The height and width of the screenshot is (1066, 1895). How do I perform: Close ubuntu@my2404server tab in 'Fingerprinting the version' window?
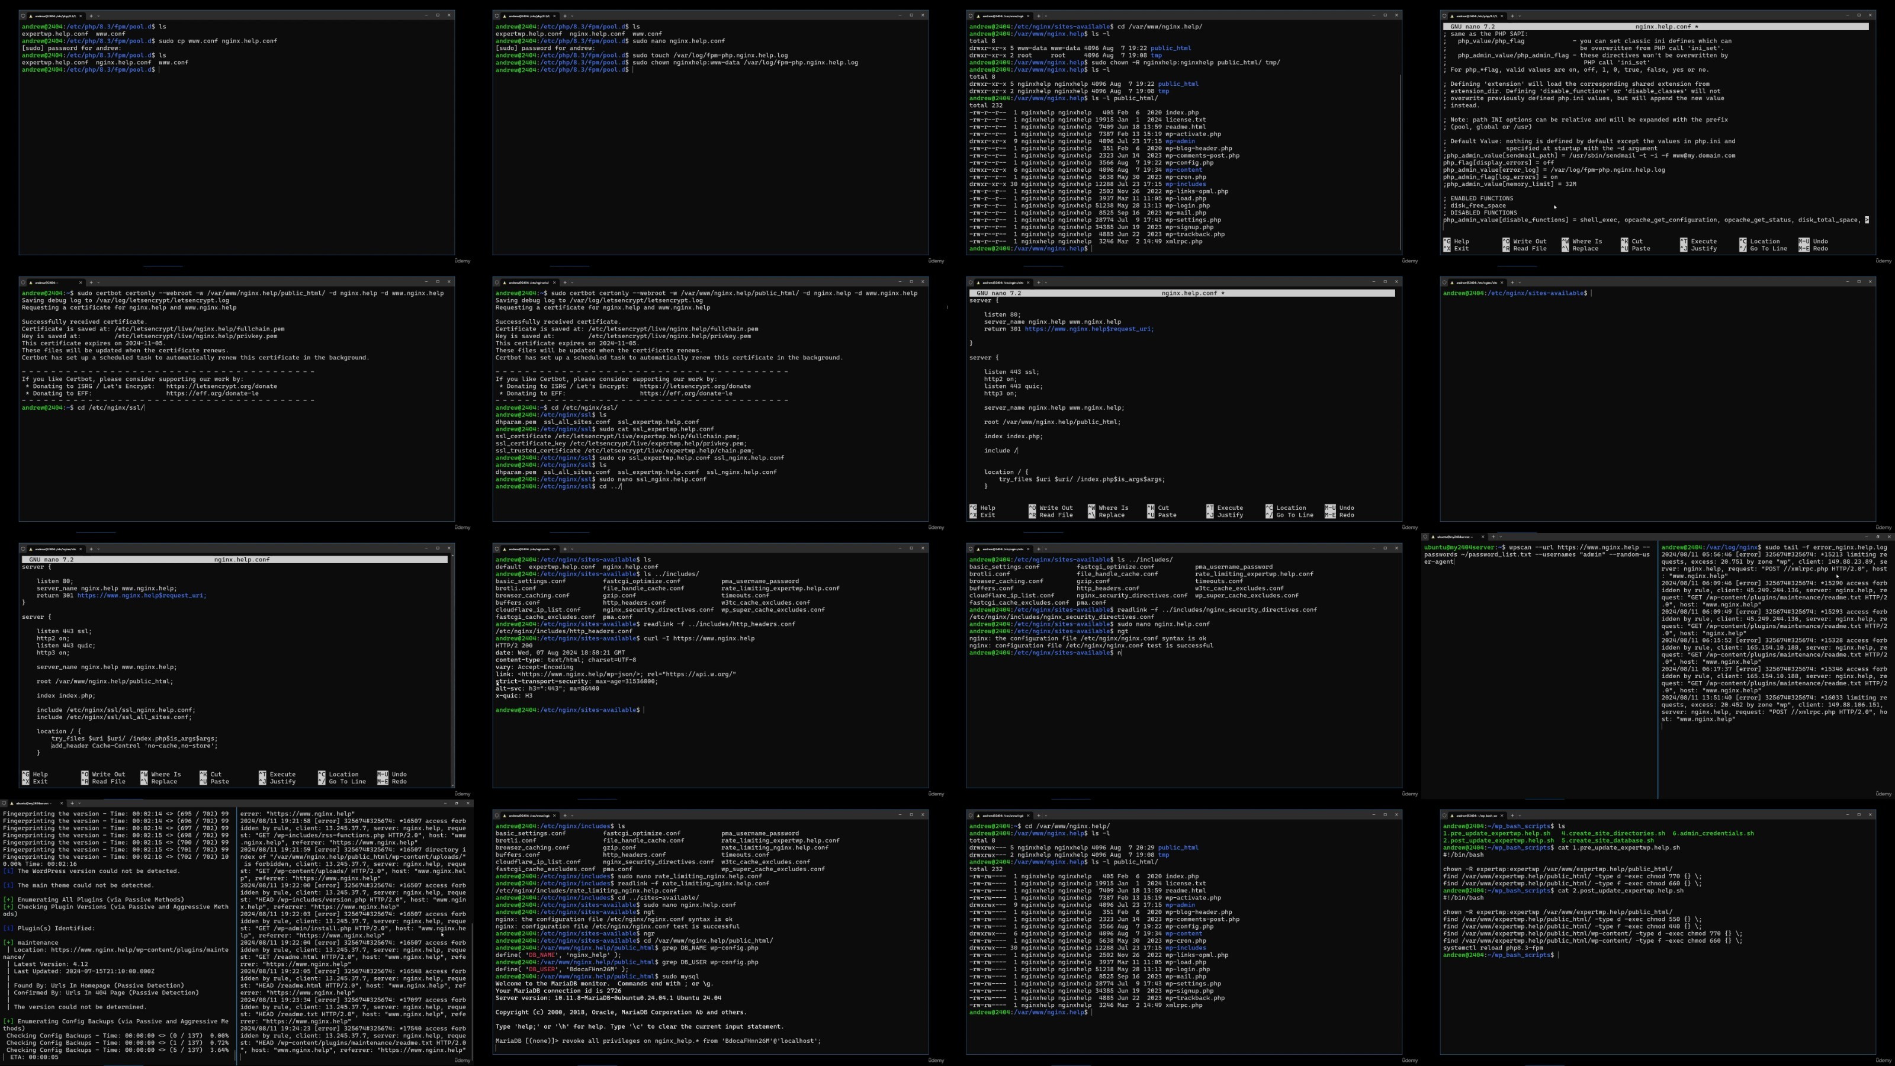[62, 804]
